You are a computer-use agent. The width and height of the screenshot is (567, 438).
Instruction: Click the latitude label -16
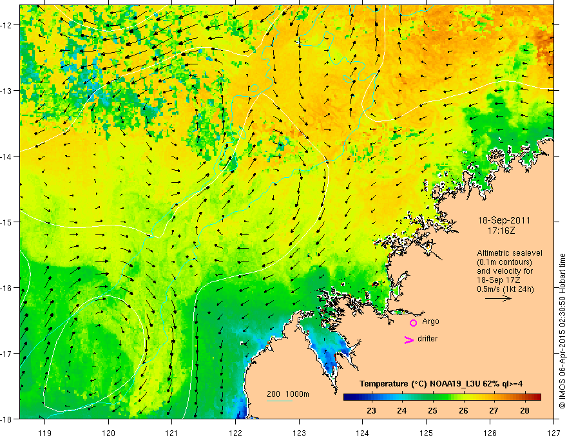[x=6, y=288]
